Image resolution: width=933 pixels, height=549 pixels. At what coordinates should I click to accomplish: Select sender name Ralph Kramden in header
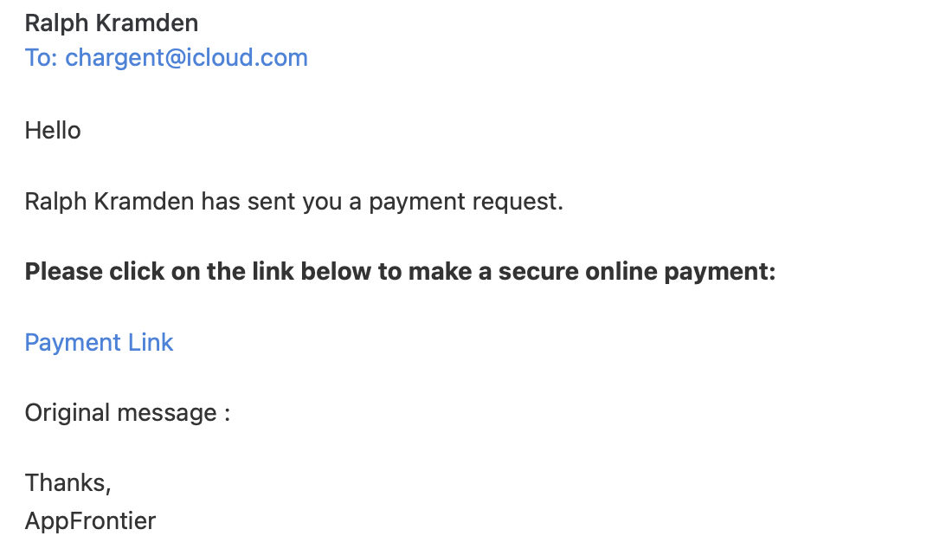(111, 23)
